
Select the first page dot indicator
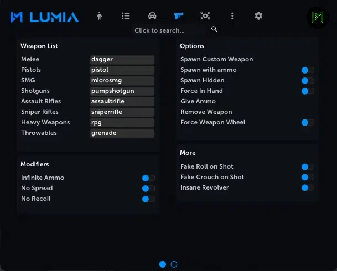pos(163,264)
